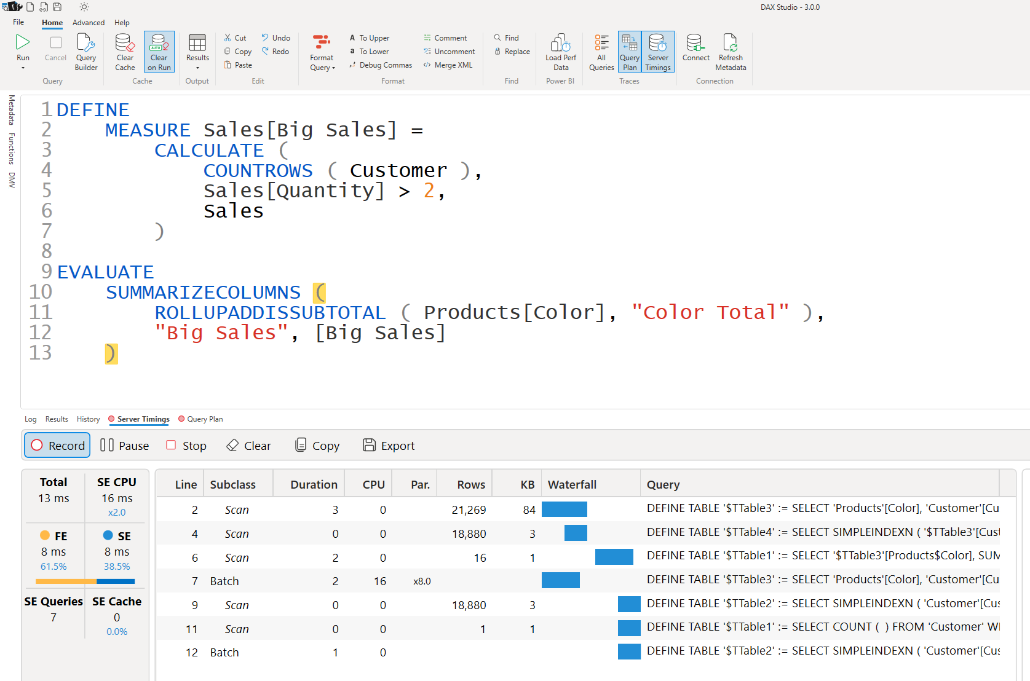This screenshot has width=1030, height=681.
Task: Stop the trace recording
Action: click(x=186, y=445)
